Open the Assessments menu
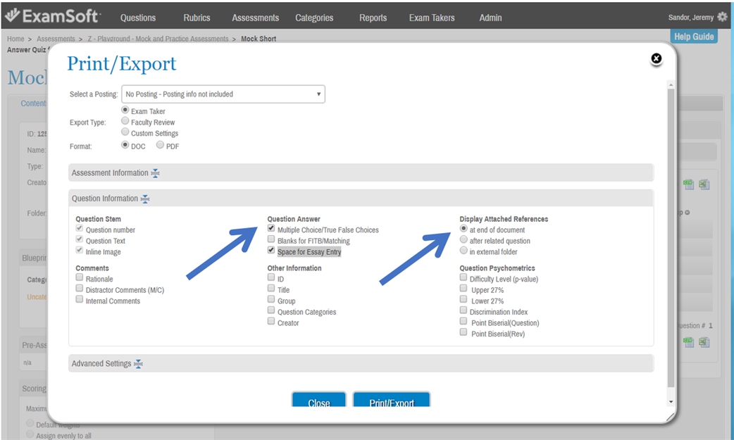734x440 pixels. tap(255, 18)
